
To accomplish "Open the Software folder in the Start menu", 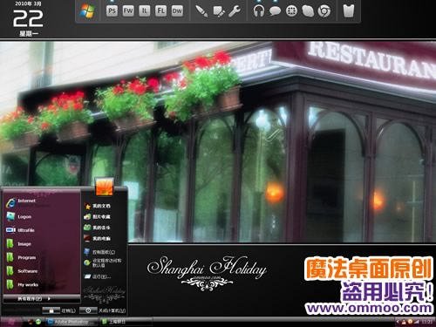I will 22,271.
